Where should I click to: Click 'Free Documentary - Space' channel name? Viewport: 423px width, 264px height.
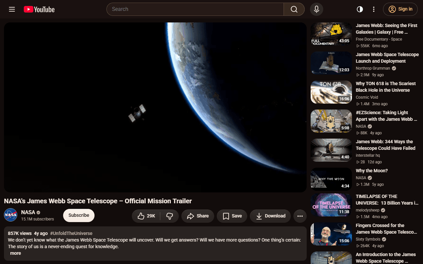click(379, 39)
